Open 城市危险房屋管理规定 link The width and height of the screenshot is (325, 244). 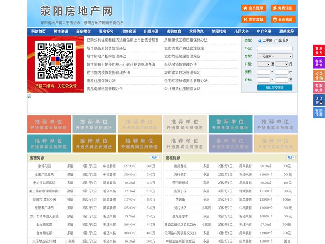(x=182, y=56)
